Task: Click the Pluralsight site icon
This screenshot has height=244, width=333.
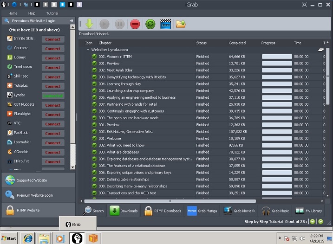Action: click(x=10, y=114)
